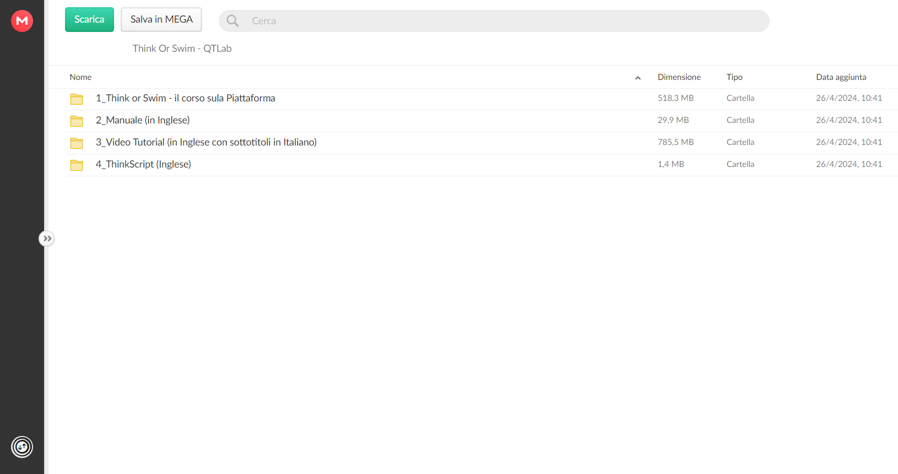Click Cartella type in 1_Think or Swim row
The image size is (898, 474).
(740, 98)
